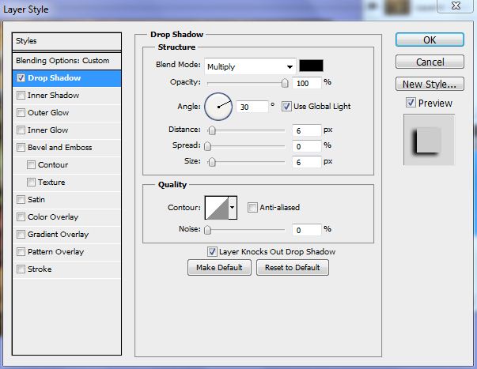Click the style preview thumbnail
The image size is (477, 369).
(429, 140)
